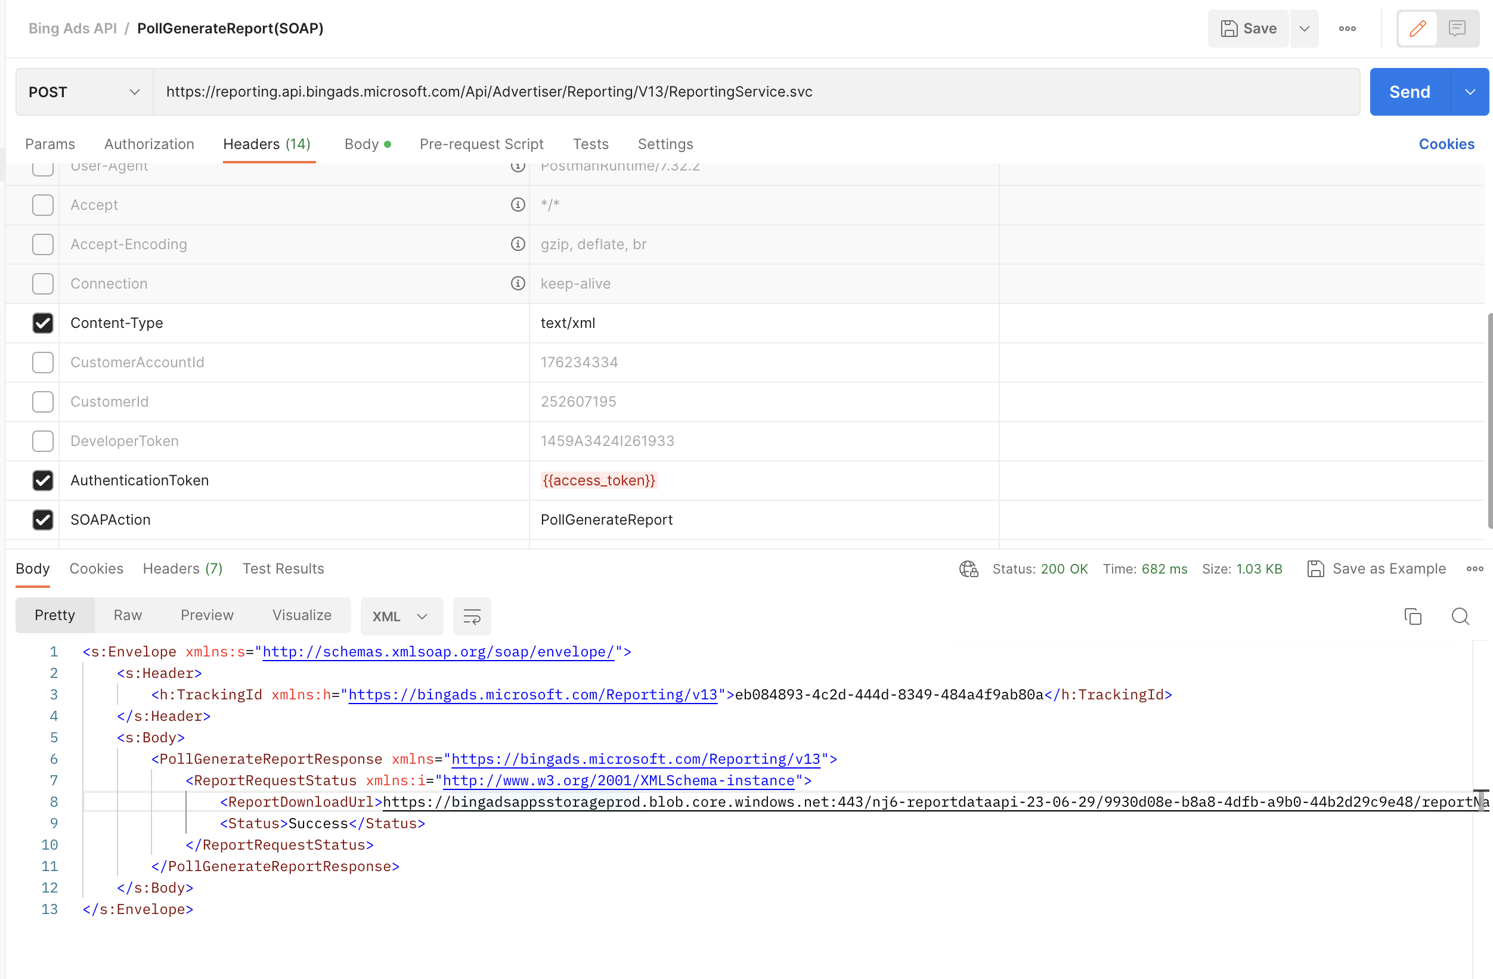Open the XML response format dropdown
The image size is (1493, 979).
click(401, 616)
